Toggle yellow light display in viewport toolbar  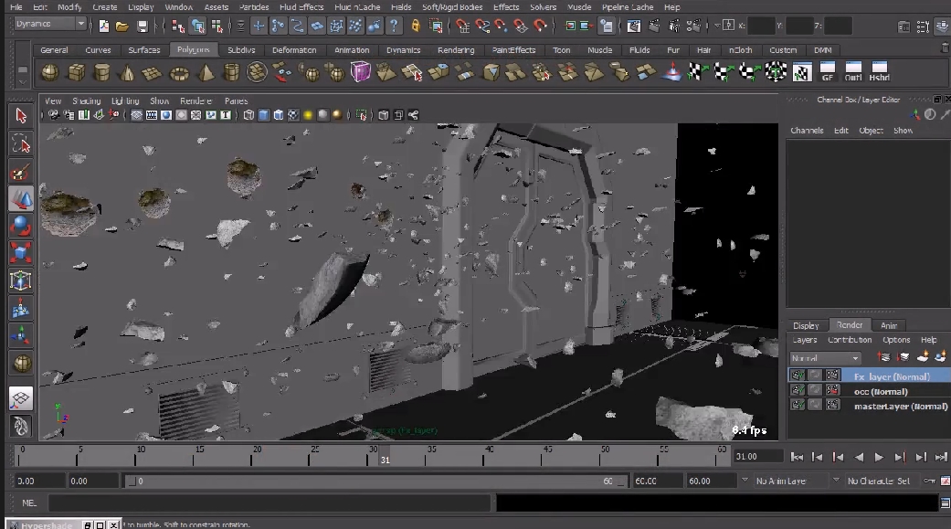pyautogui.click(x=308, y=114)
